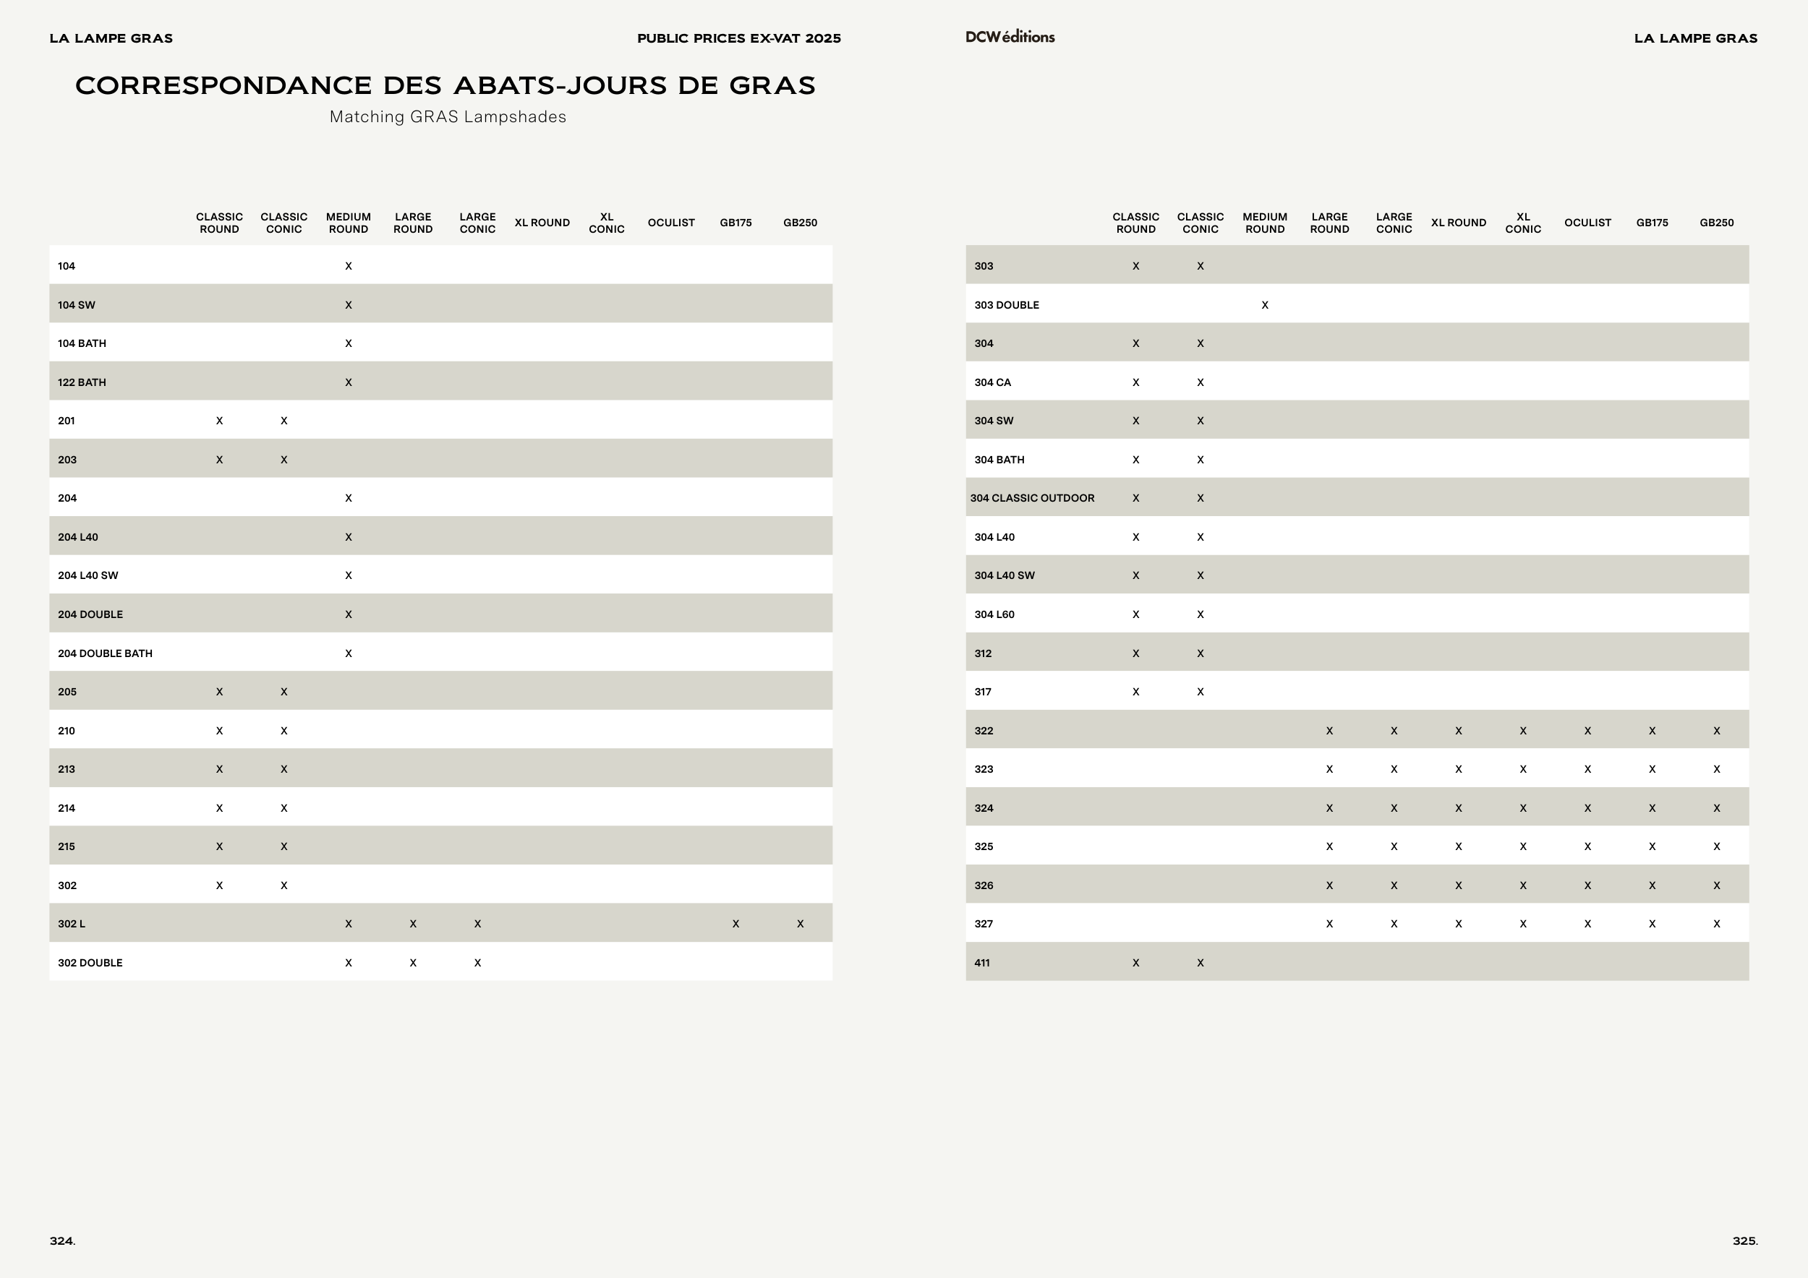Click the GB175 X mark in the 302 L row

tap(735, 924)
